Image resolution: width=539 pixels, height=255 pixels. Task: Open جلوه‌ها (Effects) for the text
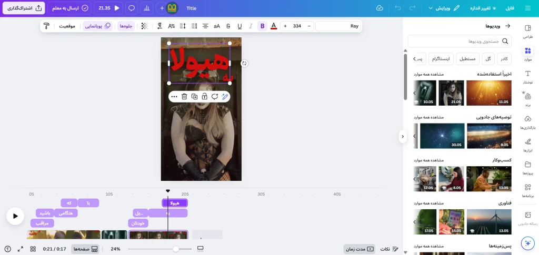(x=126, y=26)
